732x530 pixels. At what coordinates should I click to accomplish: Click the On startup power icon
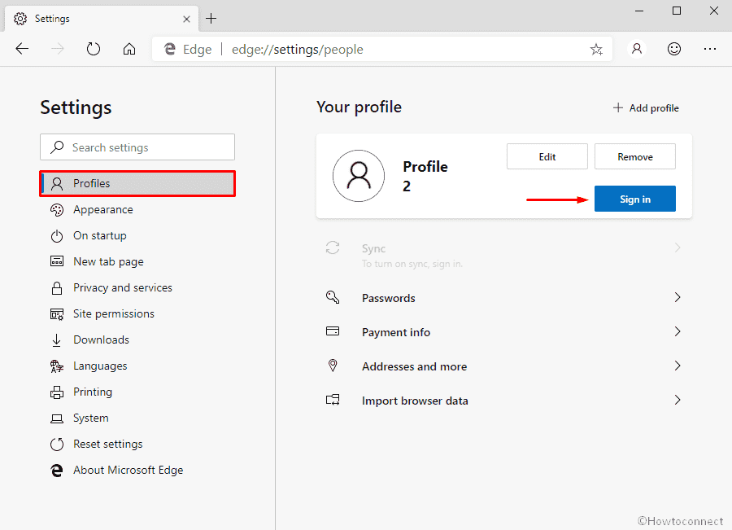(x=57, y=236)
